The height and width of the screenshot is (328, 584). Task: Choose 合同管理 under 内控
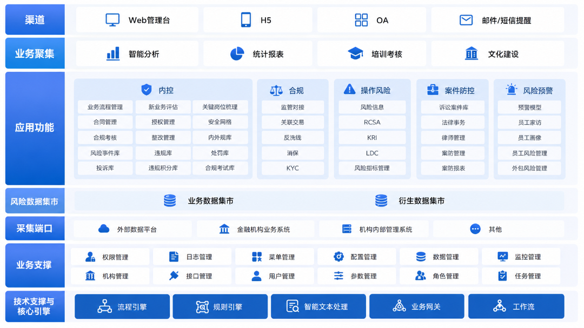[x=105, y=122]
